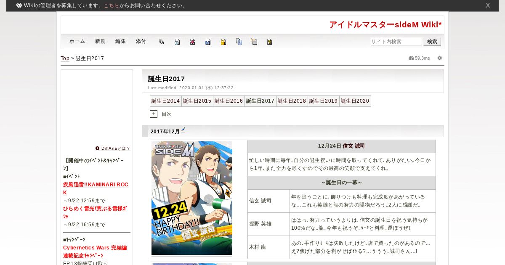Open the ひらめく雷光!荒ぶる雷様ｶﾞｼｬ link
This screenshot has width=505, height=265.
click(95, 212)
